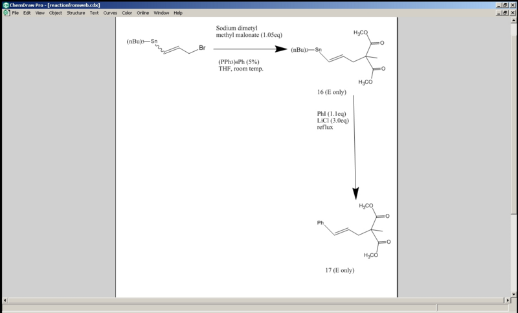This screenshot has height=313, width=518.
Task: Click top H3CO group of compound 16
Action: click(361, 32)
